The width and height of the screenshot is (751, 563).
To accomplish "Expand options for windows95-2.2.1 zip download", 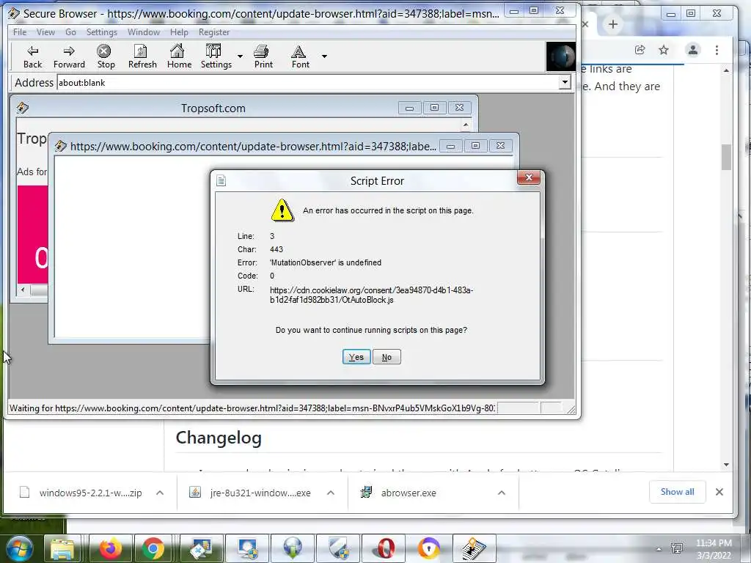I will tap(160, 493).
